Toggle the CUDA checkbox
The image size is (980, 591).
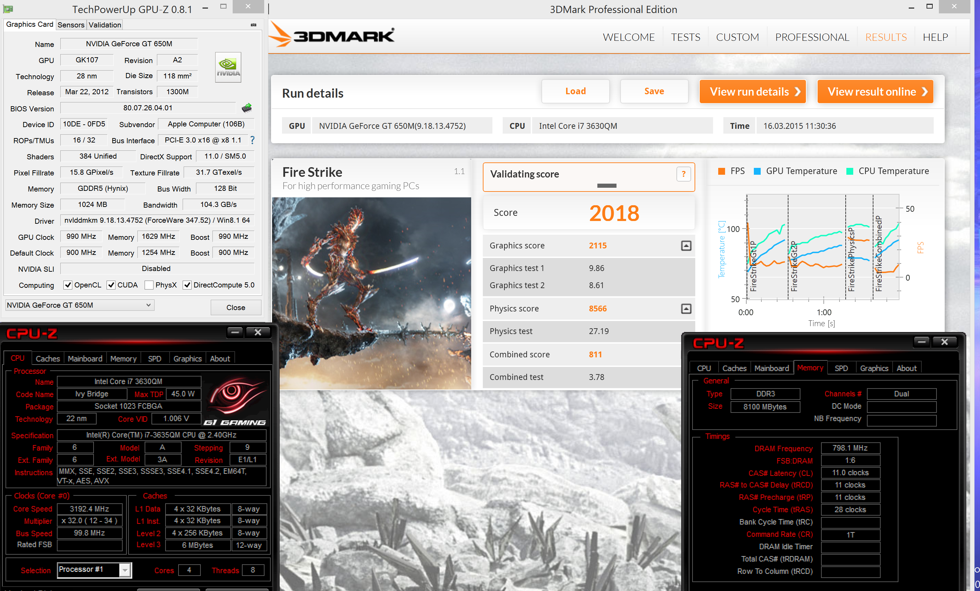111,285
